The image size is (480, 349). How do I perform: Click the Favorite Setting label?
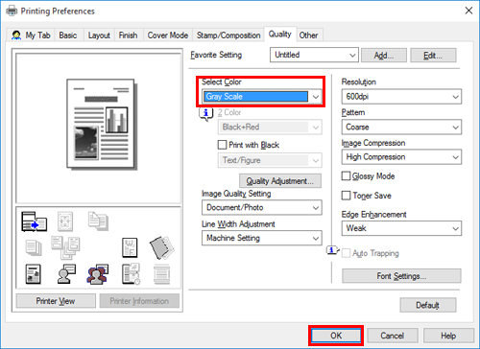(x=216, y=55)
